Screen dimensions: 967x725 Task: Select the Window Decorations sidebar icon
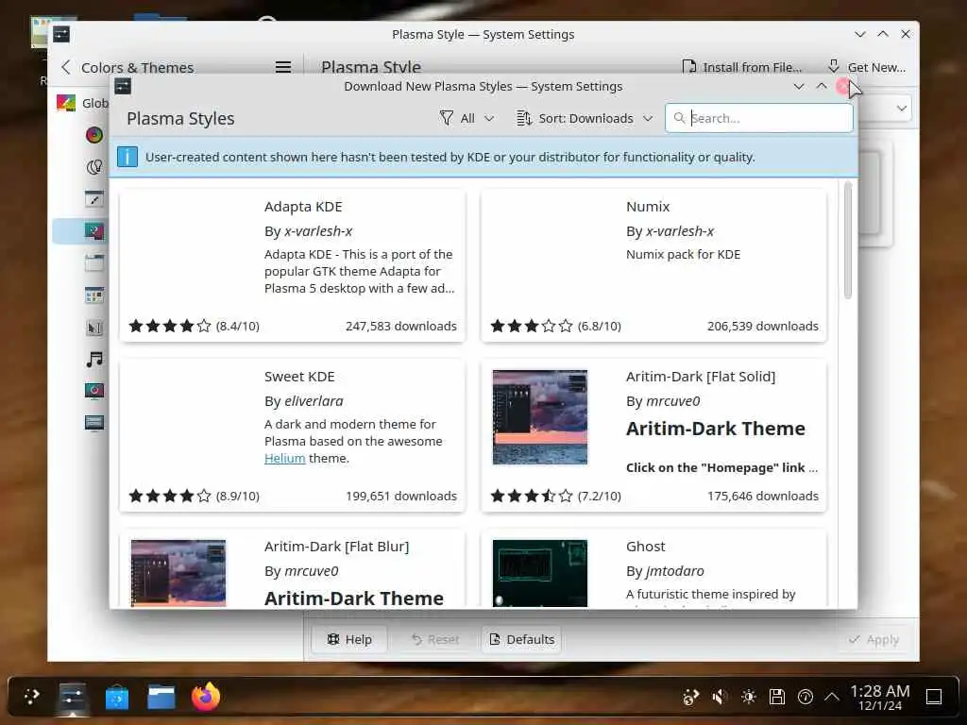pos(94,263)
